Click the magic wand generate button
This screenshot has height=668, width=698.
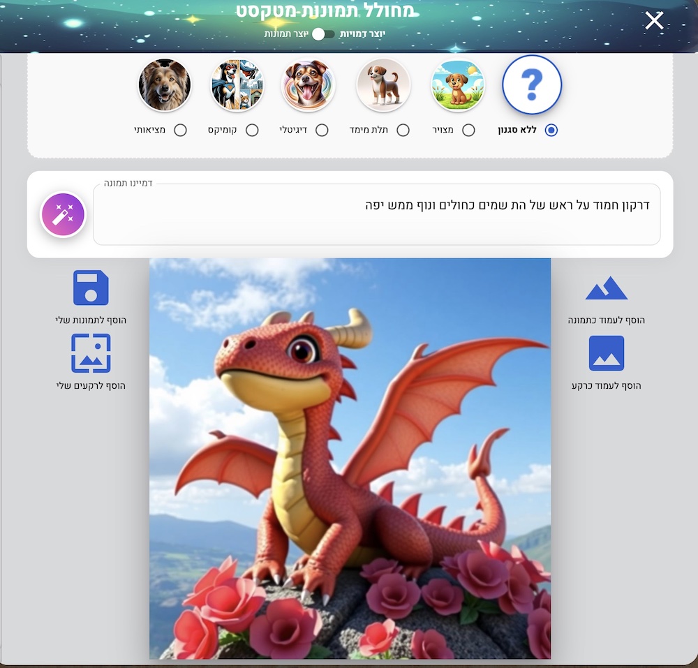pos(63,215)
